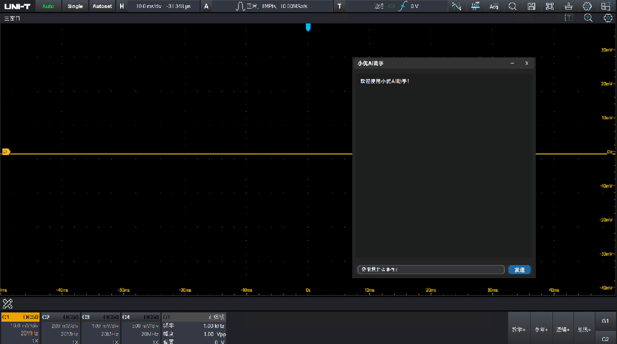Open the 总线+ bus decode menu
The height and width of the screenshot is (344, 617).
[x=584, y=330]
